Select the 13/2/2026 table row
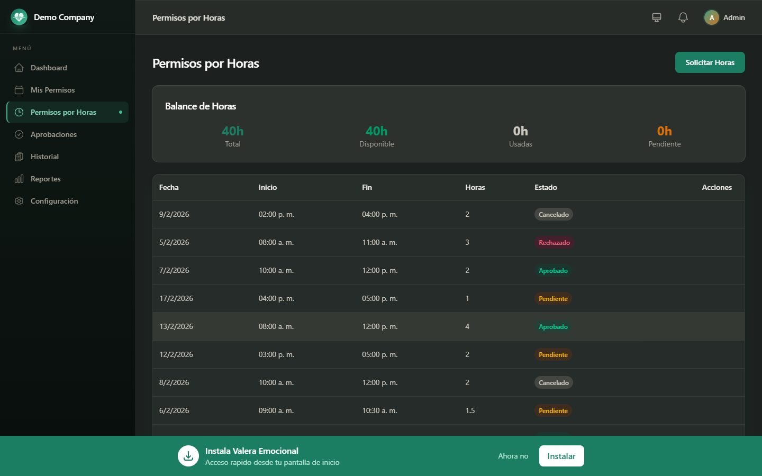Screen dimensions: 762x476 (449, 326)
